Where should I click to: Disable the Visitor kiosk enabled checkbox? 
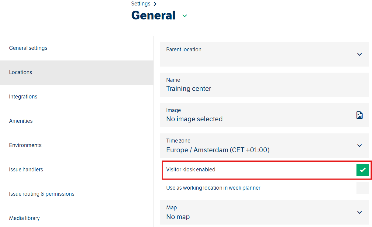click(x=362, y=170)
